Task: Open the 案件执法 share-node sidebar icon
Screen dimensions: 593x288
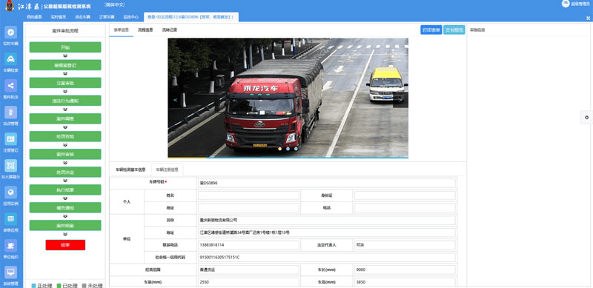Action: coord(10,86)
